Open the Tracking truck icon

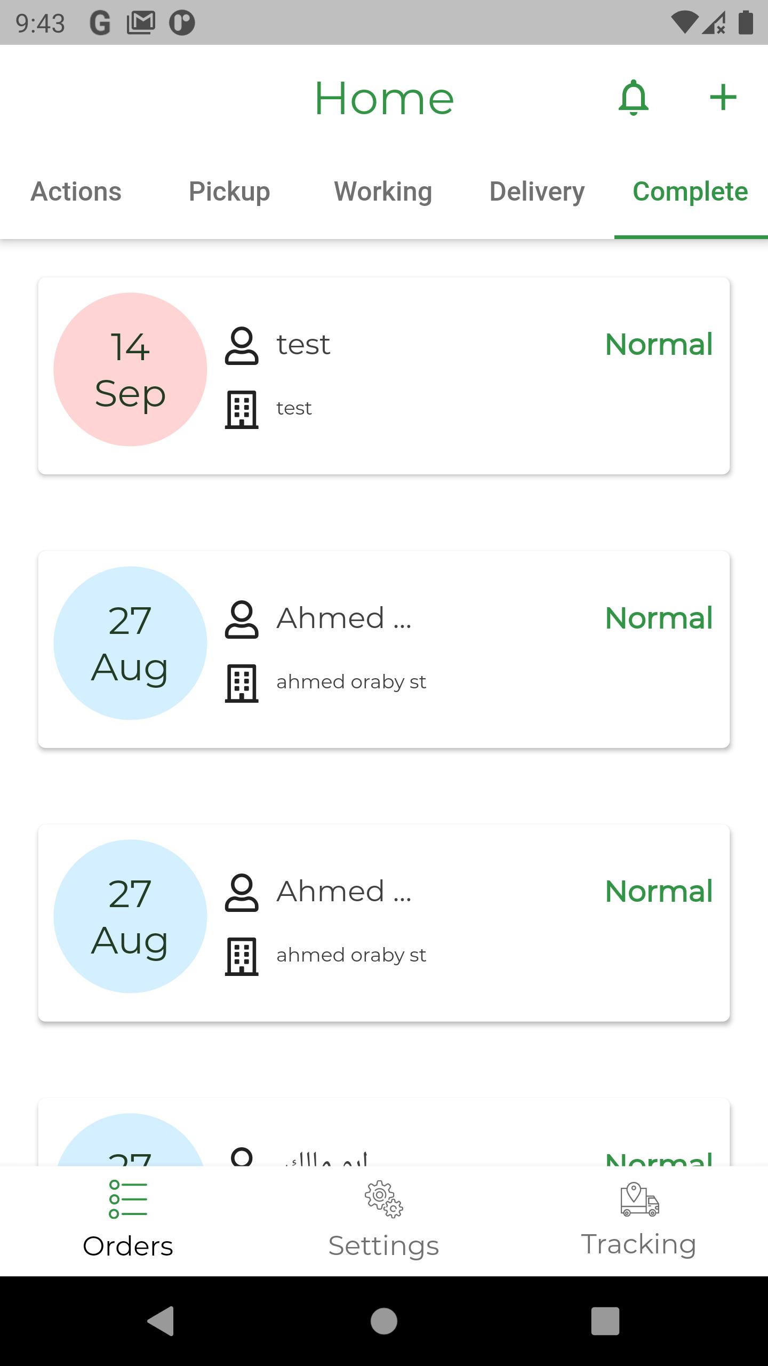coord(639,1199)
